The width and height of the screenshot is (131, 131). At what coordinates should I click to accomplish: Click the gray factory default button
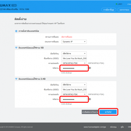(90, 112)
